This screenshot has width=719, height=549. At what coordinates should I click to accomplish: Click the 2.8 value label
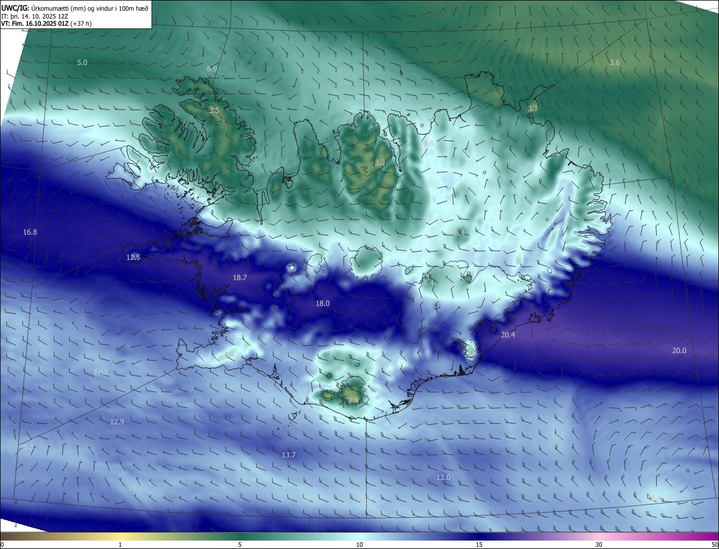tap(353, 400)
